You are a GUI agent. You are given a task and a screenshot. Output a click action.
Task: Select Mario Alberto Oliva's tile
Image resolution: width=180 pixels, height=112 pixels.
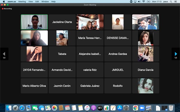pos(34,86)
